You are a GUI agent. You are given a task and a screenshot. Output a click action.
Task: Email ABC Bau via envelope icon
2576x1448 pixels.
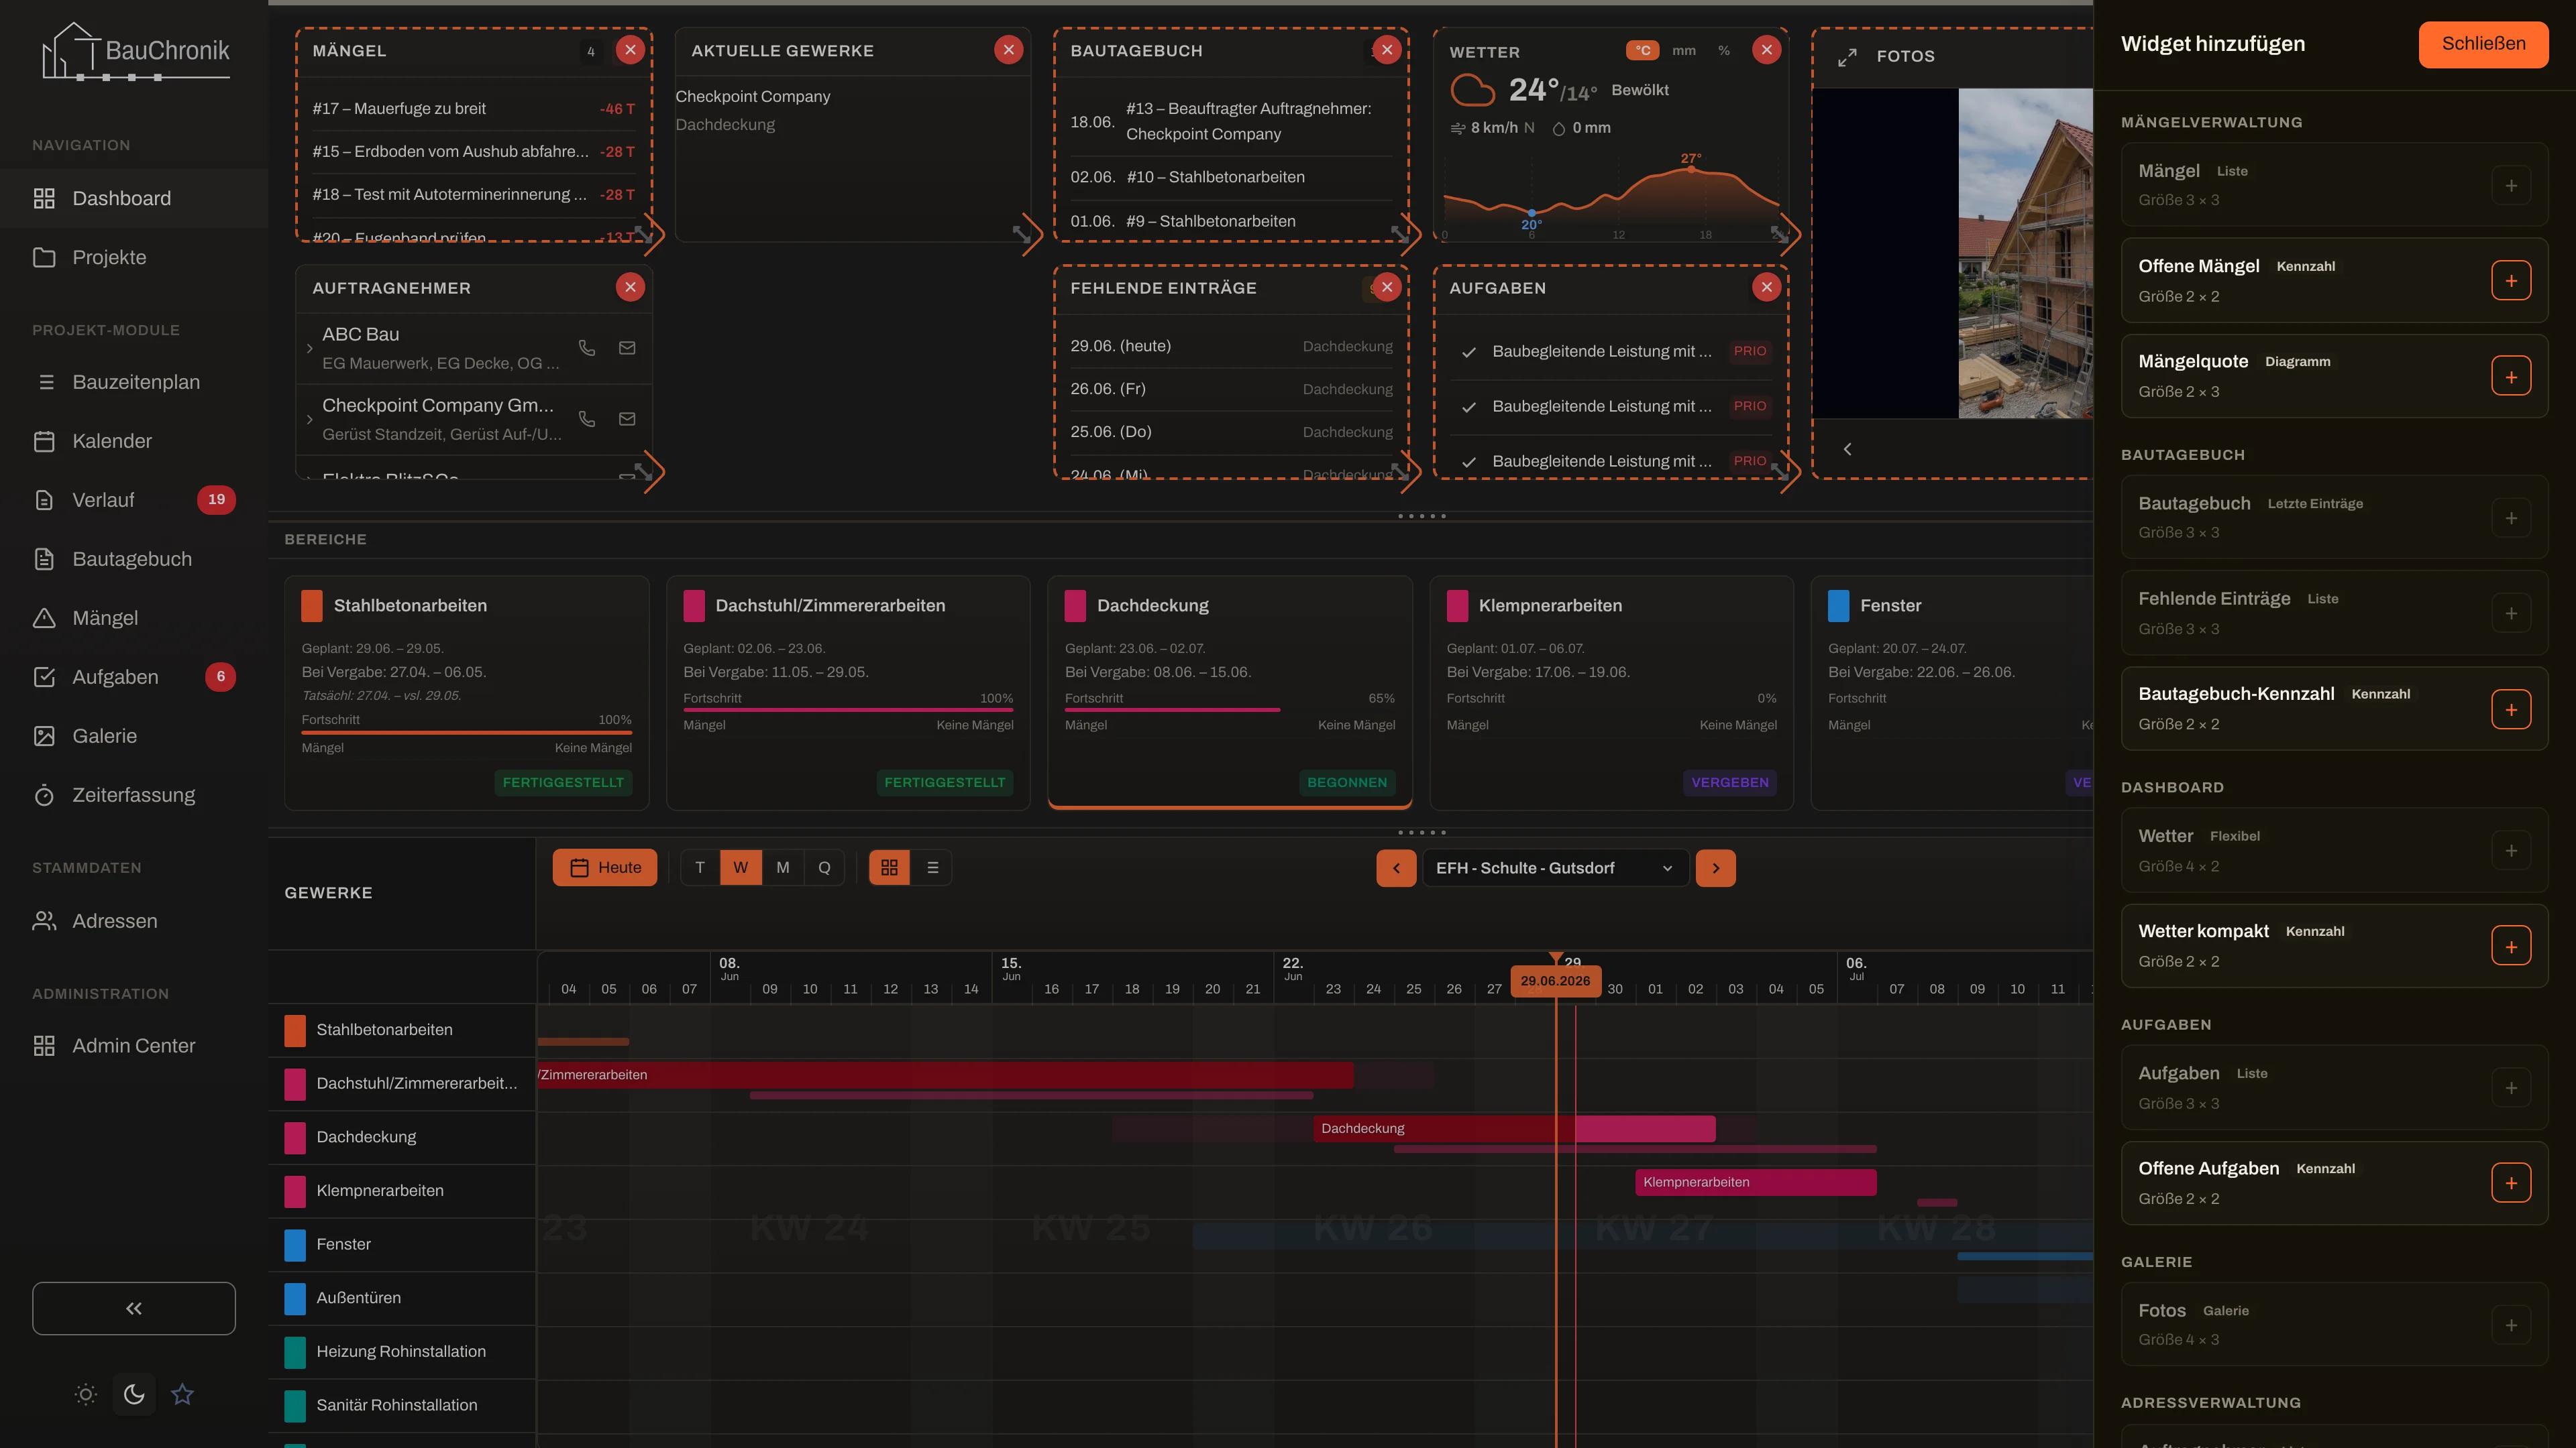tap(627, 348)
